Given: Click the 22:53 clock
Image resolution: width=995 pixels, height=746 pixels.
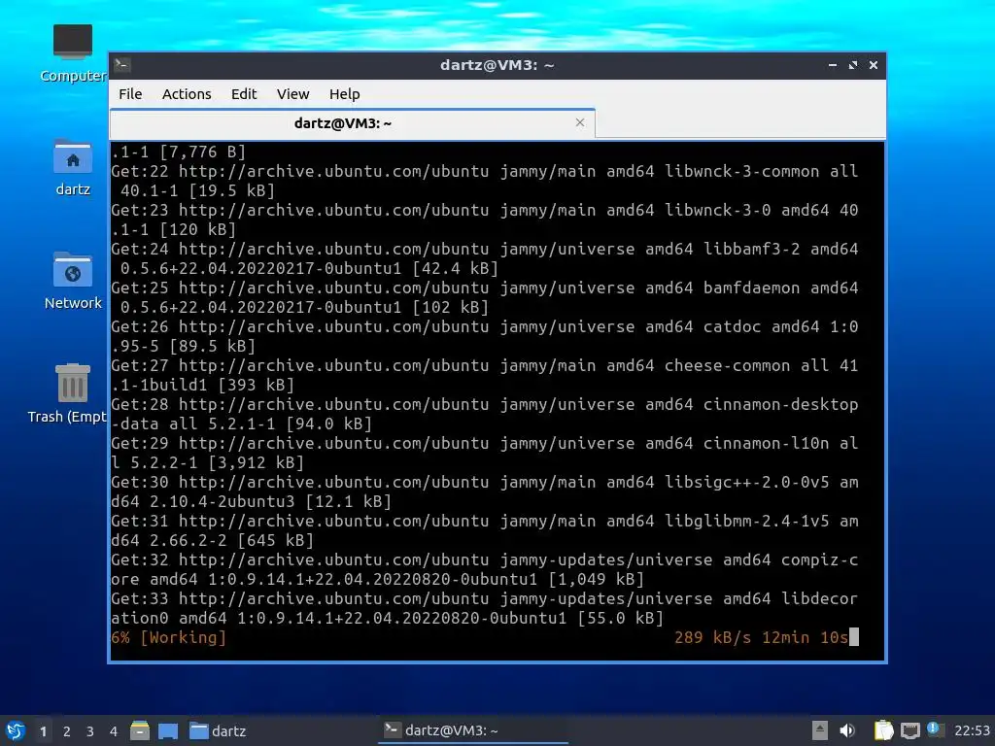Looking at the screenshot, I should coord(972,730).
